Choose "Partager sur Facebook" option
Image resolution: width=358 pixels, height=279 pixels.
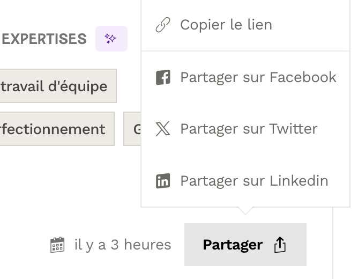pyautogui.click(x=258, y=77)
